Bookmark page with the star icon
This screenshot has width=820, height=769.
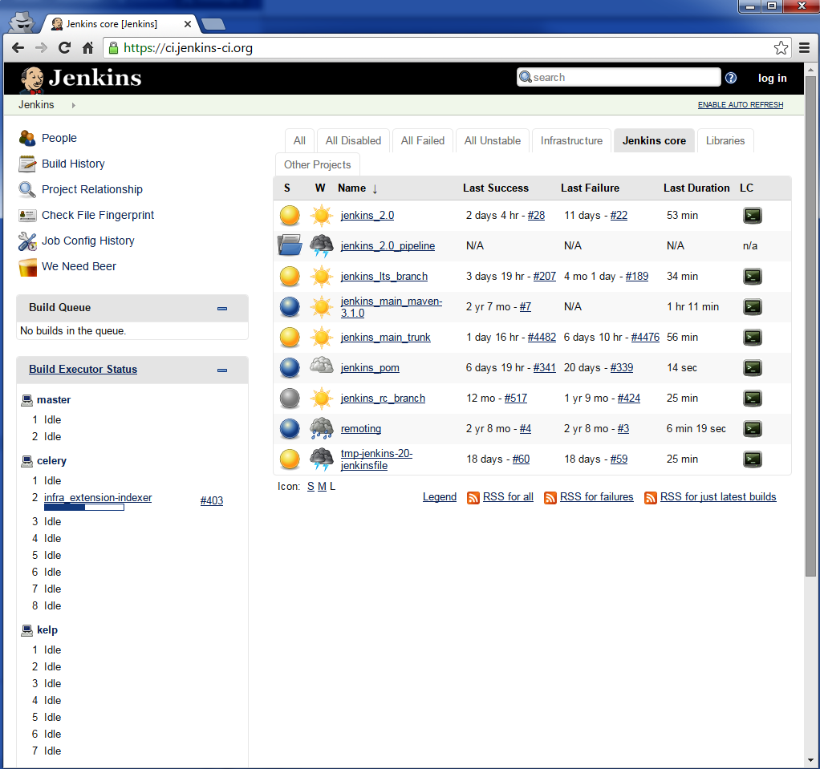781,48
